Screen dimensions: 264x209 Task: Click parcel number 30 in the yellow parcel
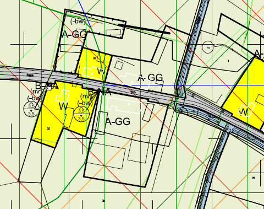[48, 128]
